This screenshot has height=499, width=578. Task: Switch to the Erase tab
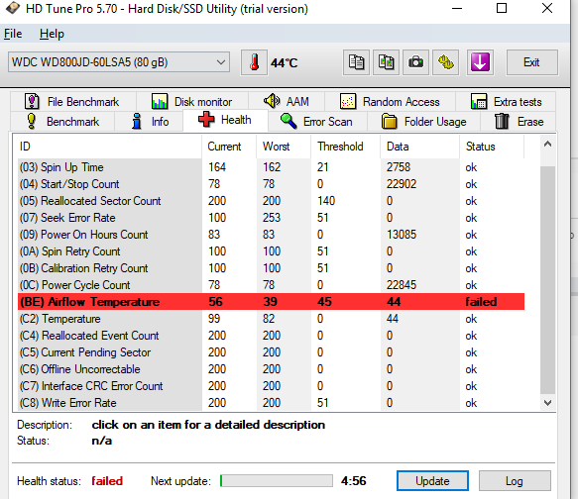(x=519, y=122)
